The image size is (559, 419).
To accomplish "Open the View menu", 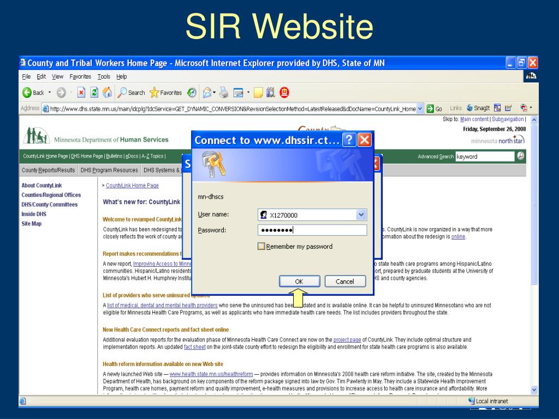I will coord(57,76).
